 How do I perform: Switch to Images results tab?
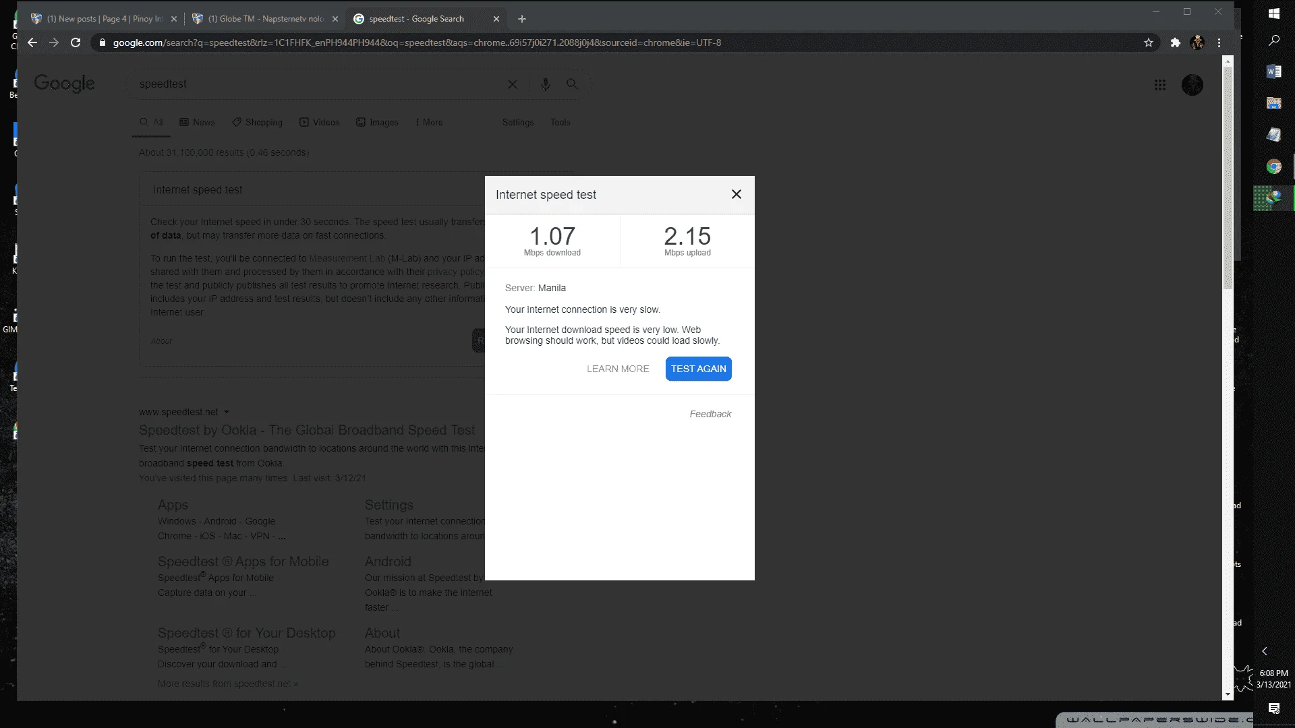[x=377, y=122]
